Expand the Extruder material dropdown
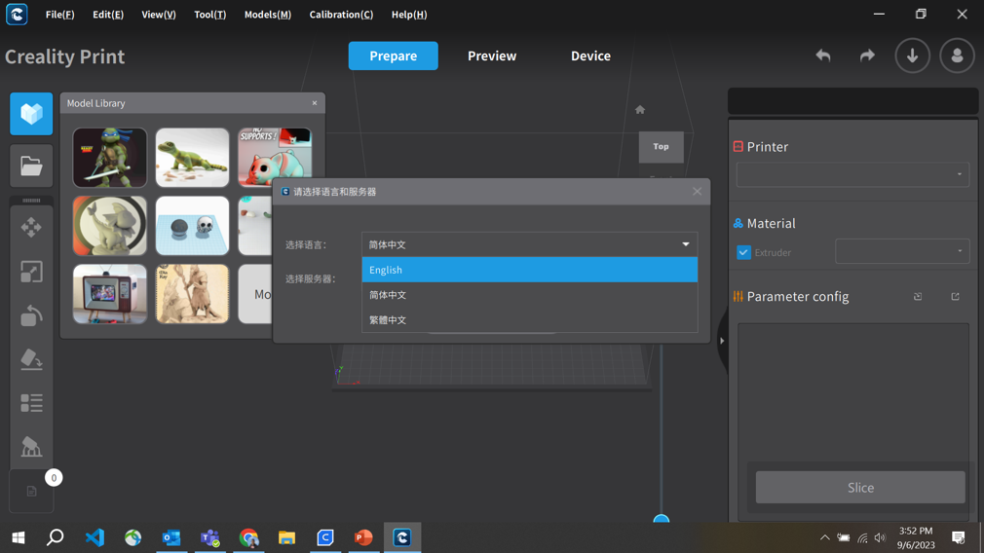Screen dimensions: 984x553 tap(902, 251)
